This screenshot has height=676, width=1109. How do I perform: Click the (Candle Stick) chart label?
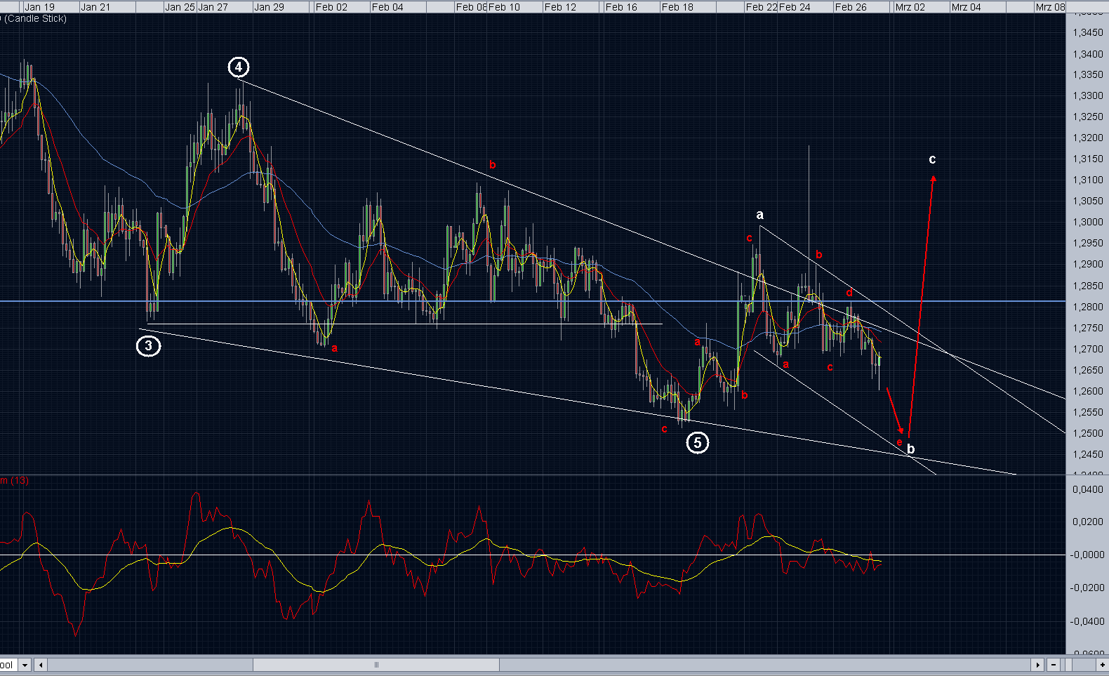tap(35, 18)
